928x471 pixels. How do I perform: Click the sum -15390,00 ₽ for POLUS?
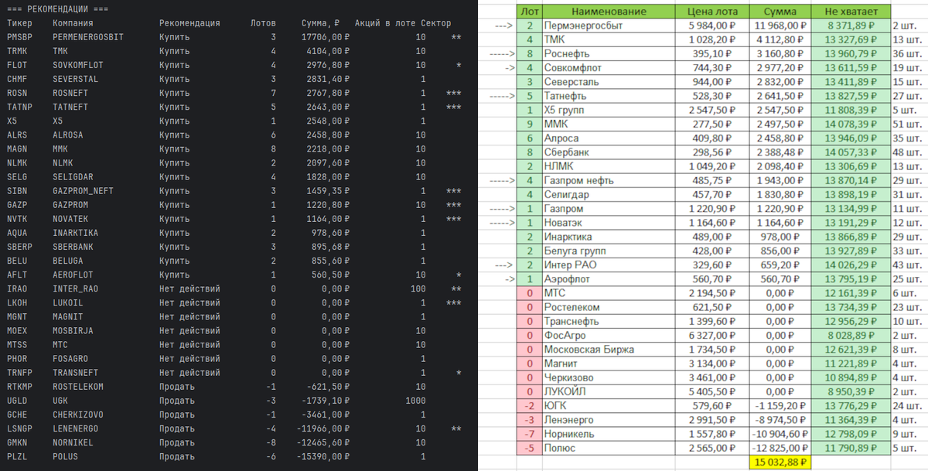click(x=323, y=456)
